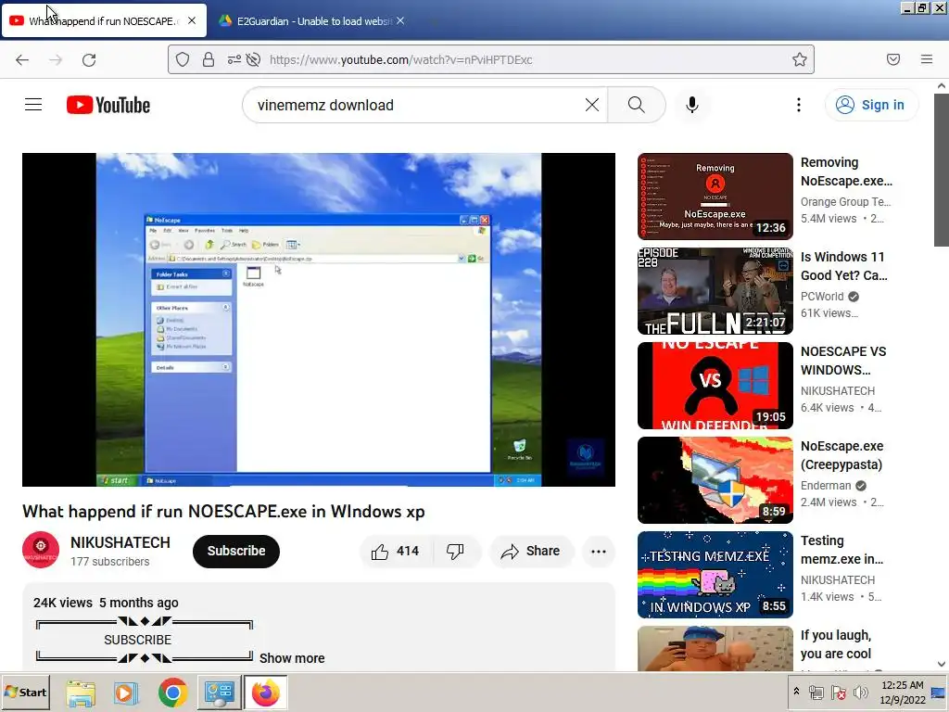This screenshot has width=949, height=712.
Task: Dislike the video with thumbs down
Action: click(x=455, y=551)
